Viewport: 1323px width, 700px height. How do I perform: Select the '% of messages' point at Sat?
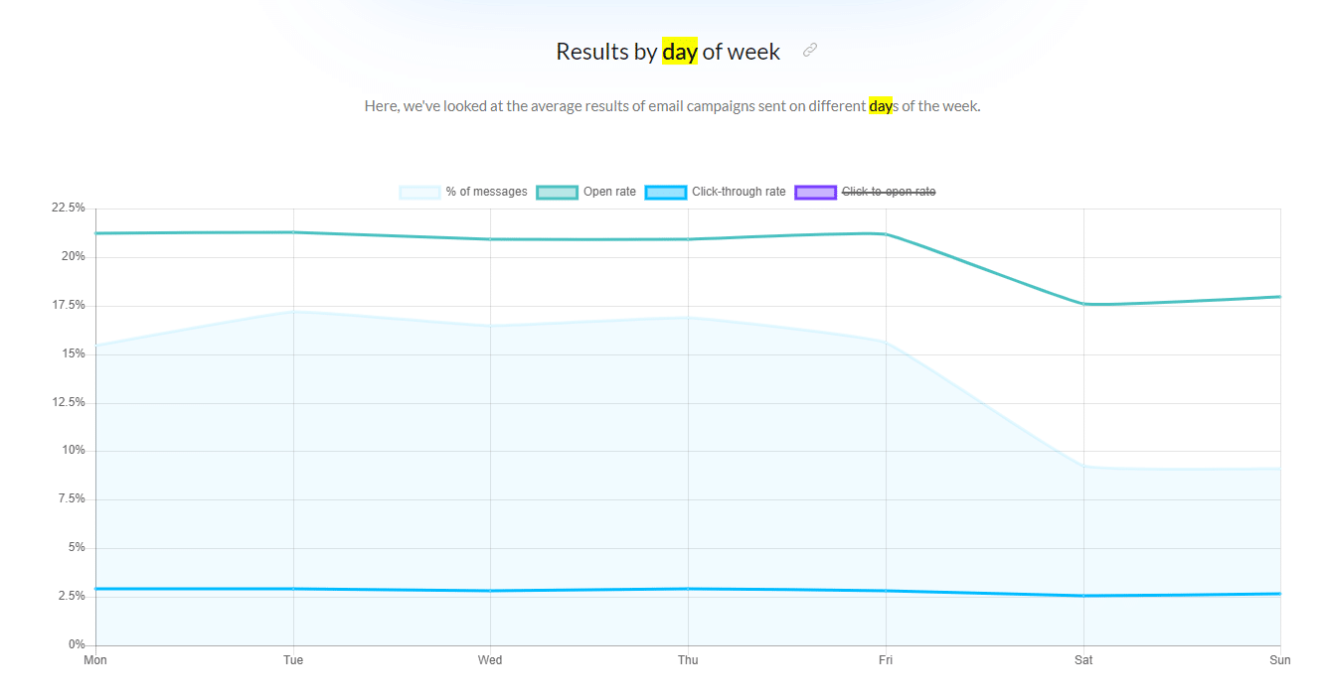point(1083,467)
